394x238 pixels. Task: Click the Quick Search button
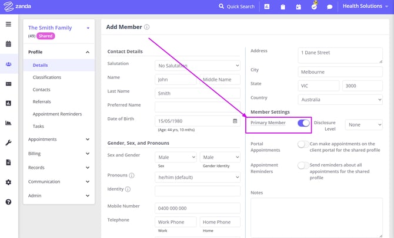(236, 6)
